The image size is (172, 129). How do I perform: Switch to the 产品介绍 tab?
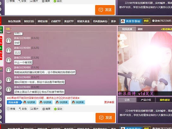146,100
